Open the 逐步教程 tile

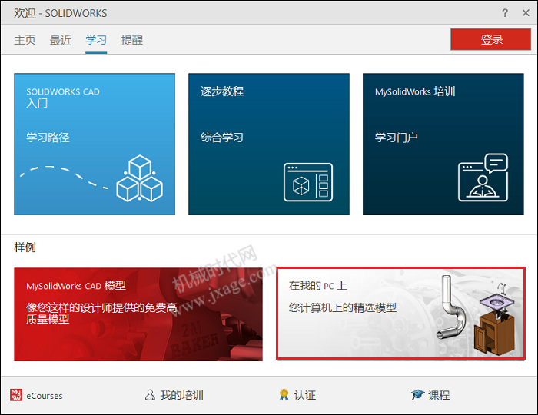269,144
